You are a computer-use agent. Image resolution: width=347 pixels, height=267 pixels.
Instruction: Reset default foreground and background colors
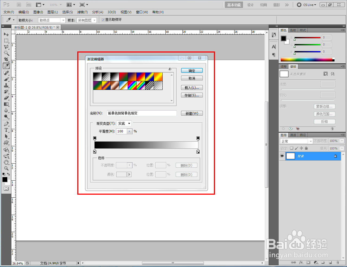click(4, 174)
